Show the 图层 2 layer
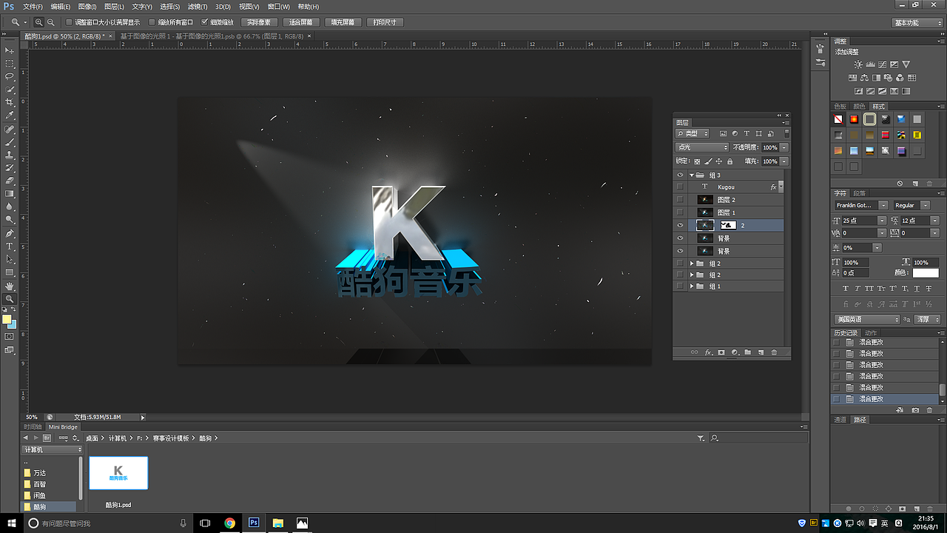 point(680,200)
